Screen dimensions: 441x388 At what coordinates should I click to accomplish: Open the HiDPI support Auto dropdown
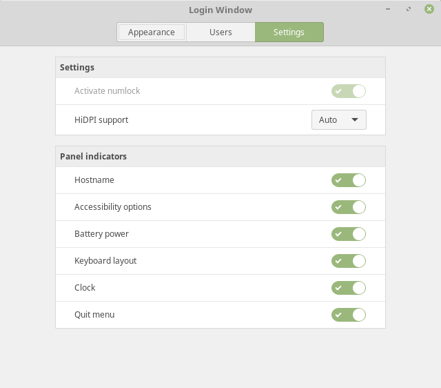click(x=338, y=120)
